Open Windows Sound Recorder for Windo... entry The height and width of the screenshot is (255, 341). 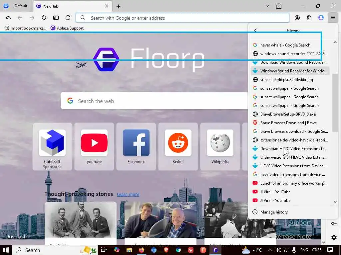290,71
